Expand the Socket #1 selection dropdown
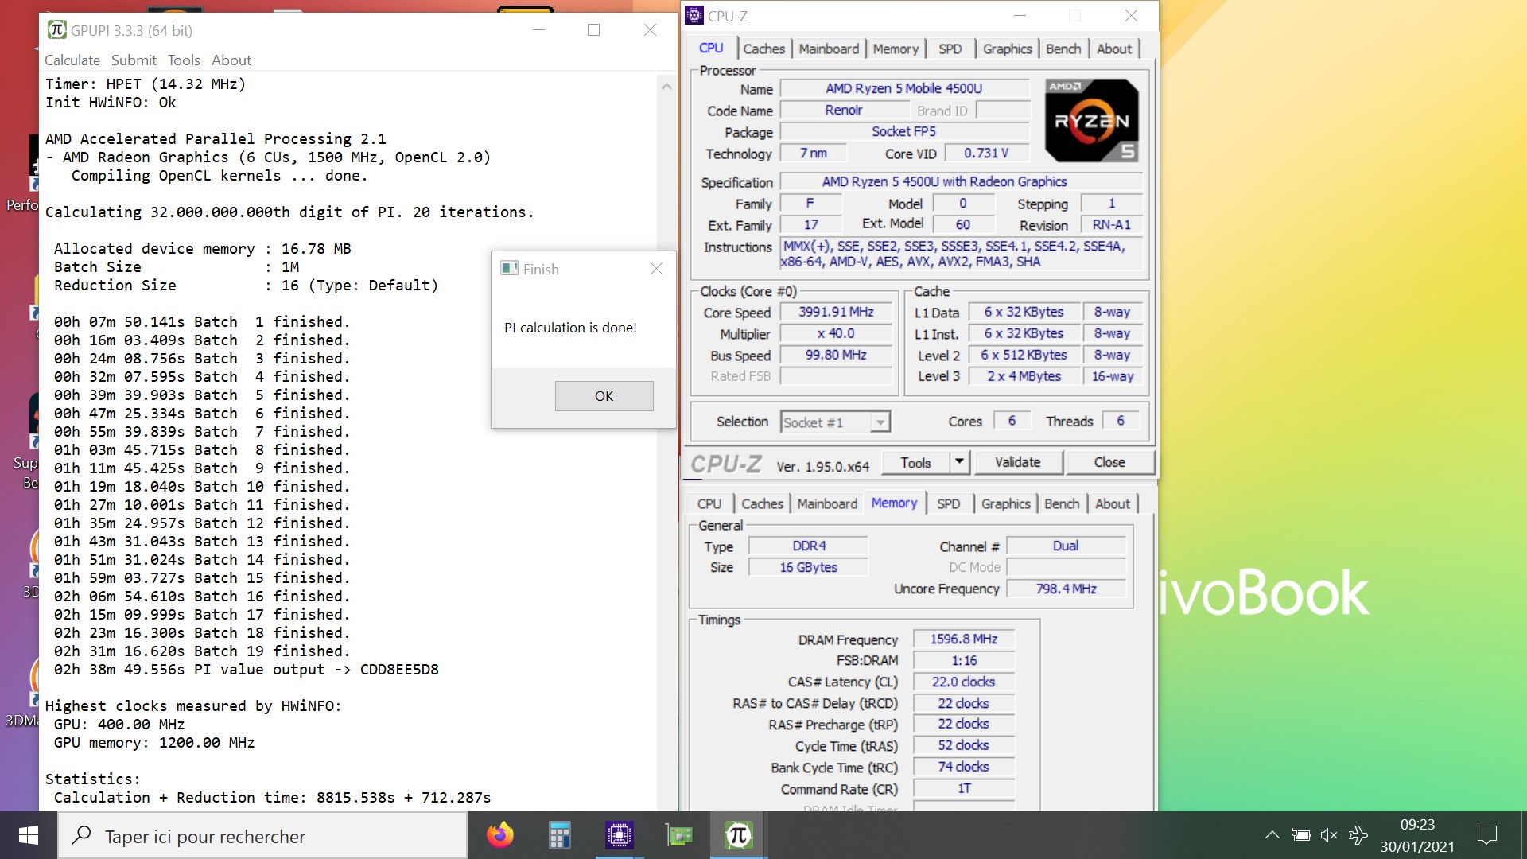 click(x=880, y=422)
